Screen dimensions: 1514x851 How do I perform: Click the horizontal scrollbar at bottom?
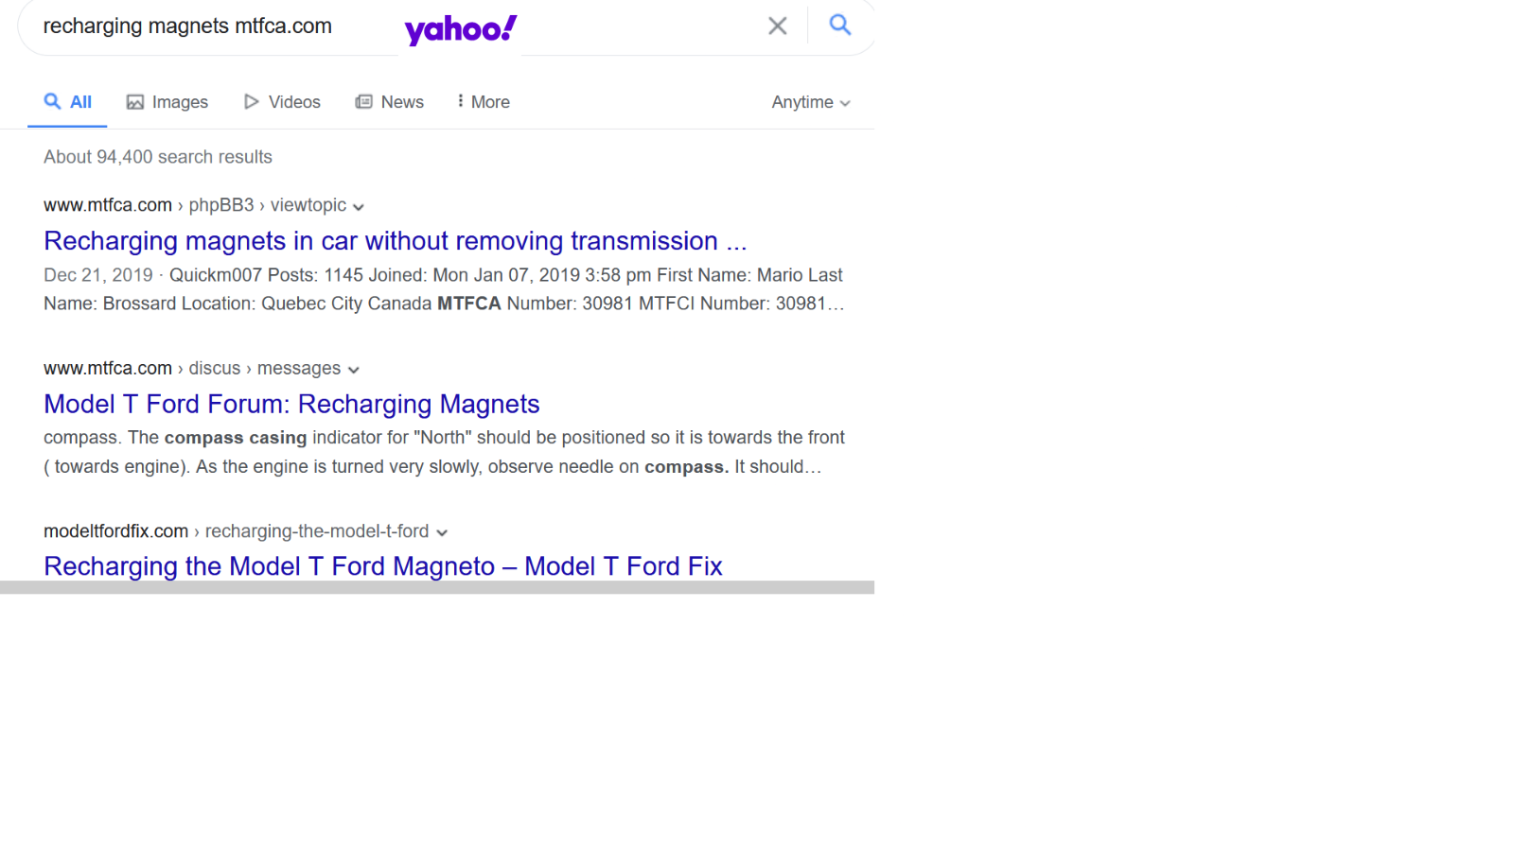click(436, 587)
